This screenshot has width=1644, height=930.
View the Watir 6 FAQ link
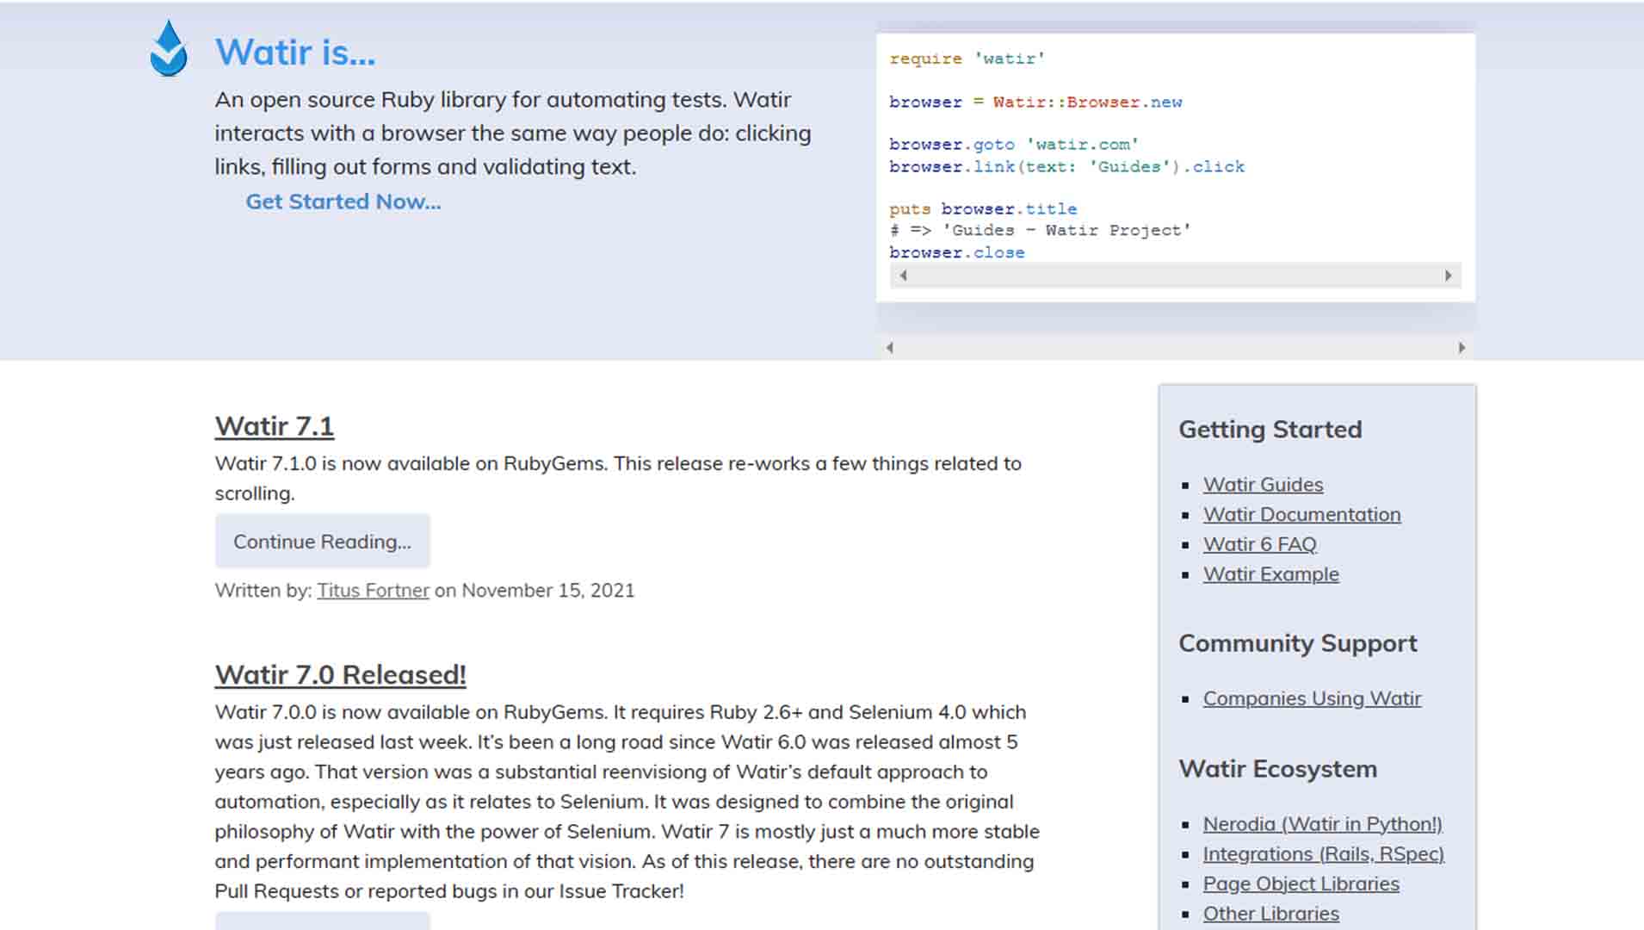click(x=1259, y=544)
